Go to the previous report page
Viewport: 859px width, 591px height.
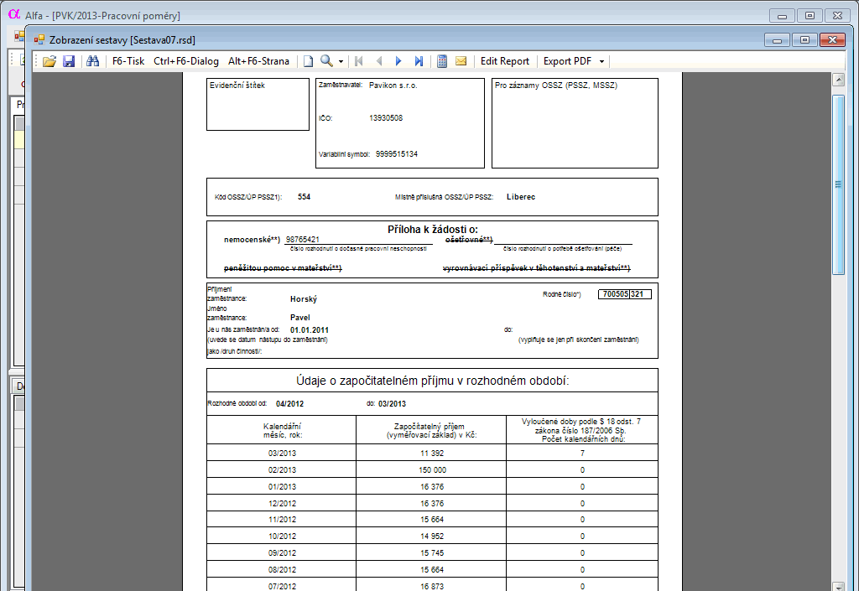click(378, 61)
